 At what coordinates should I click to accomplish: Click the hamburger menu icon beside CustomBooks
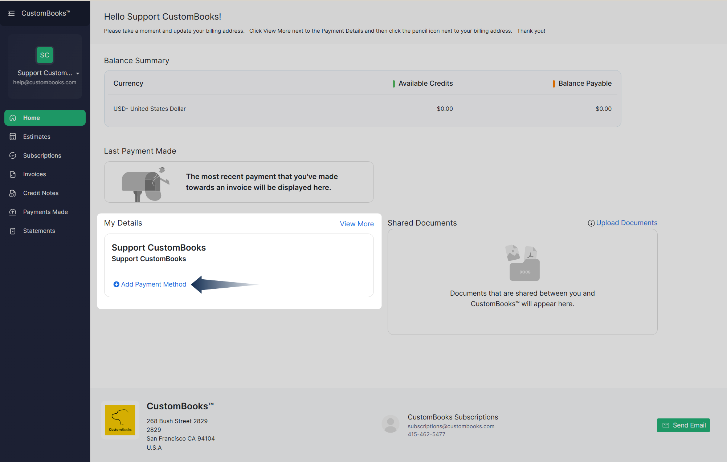coord(11,13)
